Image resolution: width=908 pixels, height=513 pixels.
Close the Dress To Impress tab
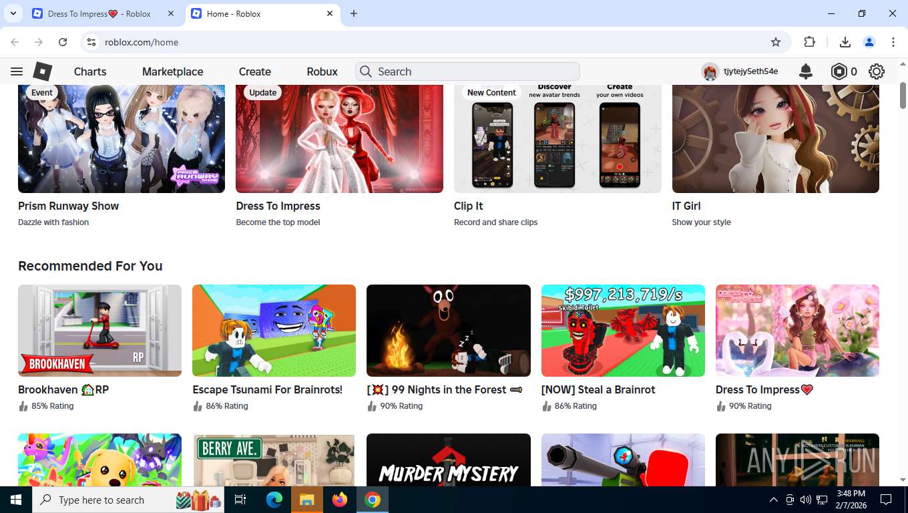click(171, 13)
